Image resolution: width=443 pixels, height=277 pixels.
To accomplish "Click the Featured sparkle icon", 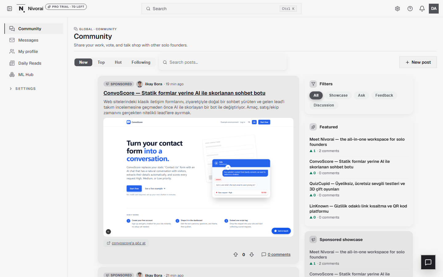I will pyautogui.click(x=313, y=127).
